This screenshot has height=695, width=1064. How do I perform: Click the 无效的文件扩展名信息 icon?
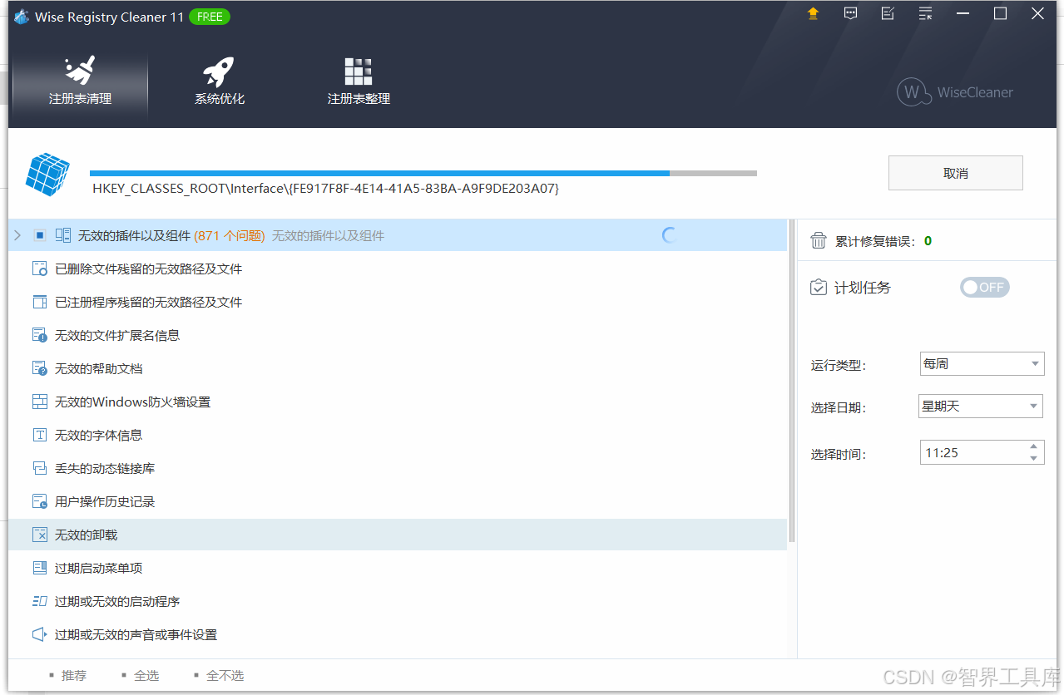click(x=40, y=335)
